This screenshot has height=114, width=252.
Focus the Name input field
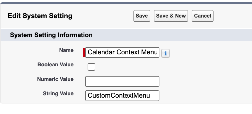[x=122, y=52]
